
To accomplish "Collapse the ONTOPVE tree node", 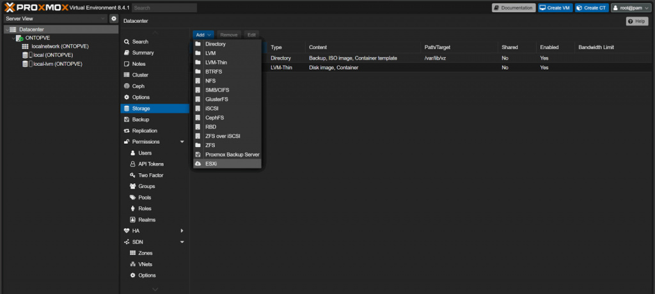I will (x=13, y=38).
